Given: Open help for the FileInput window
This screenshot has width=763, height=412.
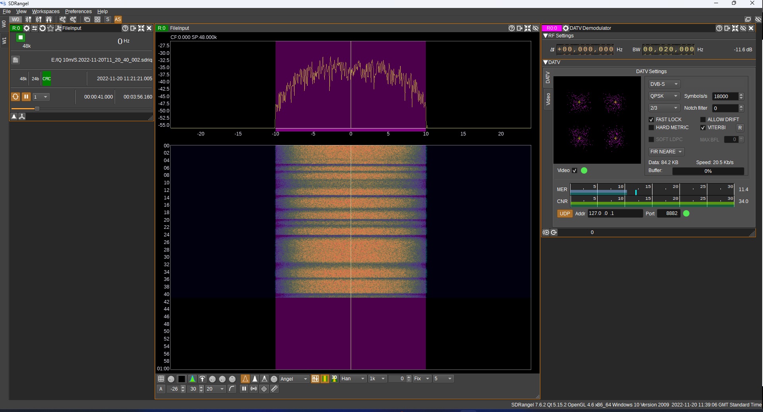Looking at the screenshot, I should pos(125,28).
